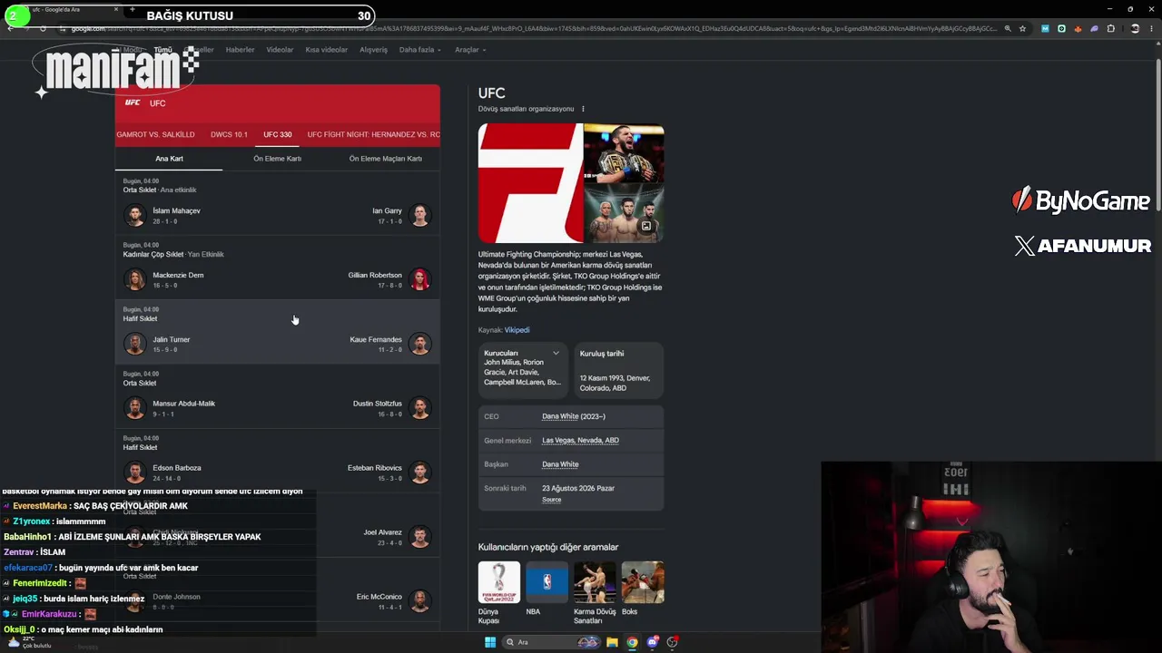Image resolution: width=1162 pixels, height=653 pixels.
Task: Open the Dünya Kupası related search
Action: (498, 593)
